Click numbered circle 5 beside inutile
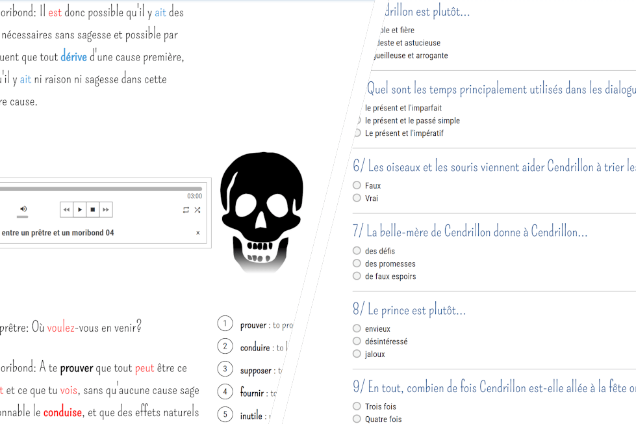 (x=225, y=414)
